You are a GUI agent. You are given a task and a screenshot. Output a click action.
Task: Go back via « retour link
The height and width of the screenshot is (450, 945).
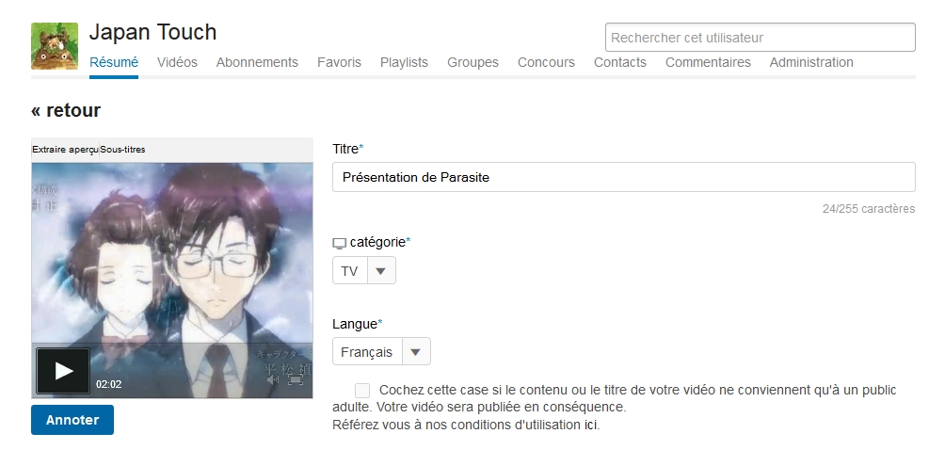[x=66, y=110]
